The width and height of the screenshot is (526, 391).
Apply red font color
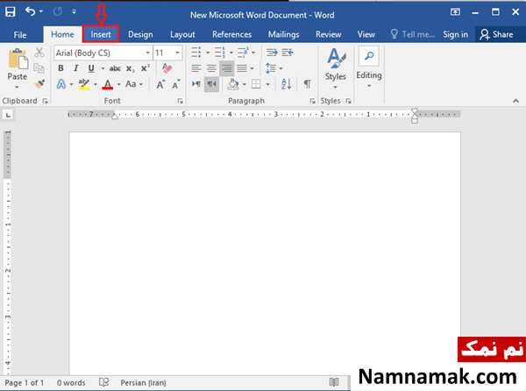click(x=107, y=84)
